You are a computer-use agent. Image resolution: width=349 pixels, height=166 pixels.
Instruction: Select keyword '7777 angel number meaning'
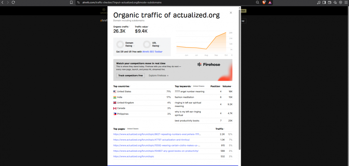tap(190, 92)
